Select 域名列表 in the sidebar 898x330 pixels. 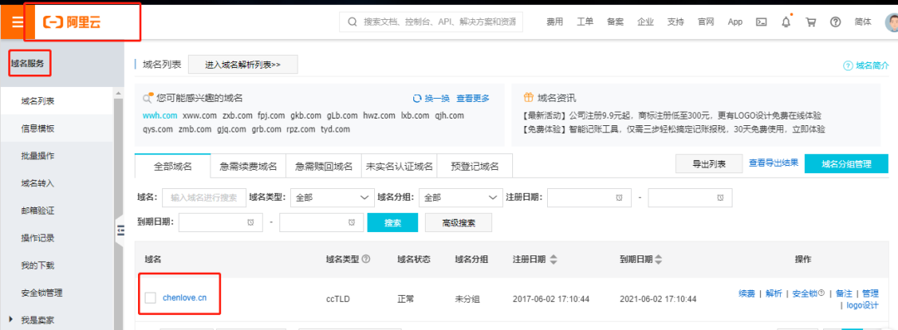[57, 101]
